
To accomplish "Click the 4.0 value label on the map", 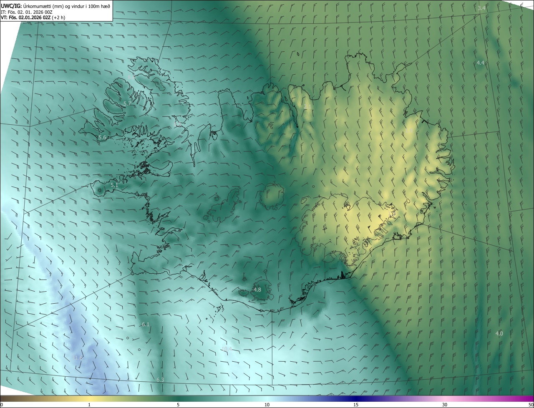I will click(499, 333).
